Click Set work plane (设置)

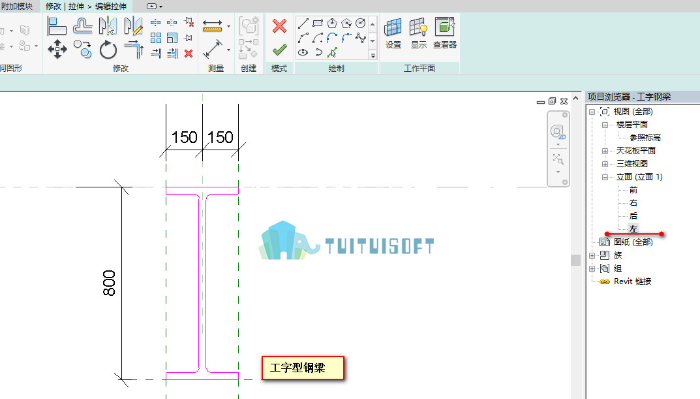393,33
